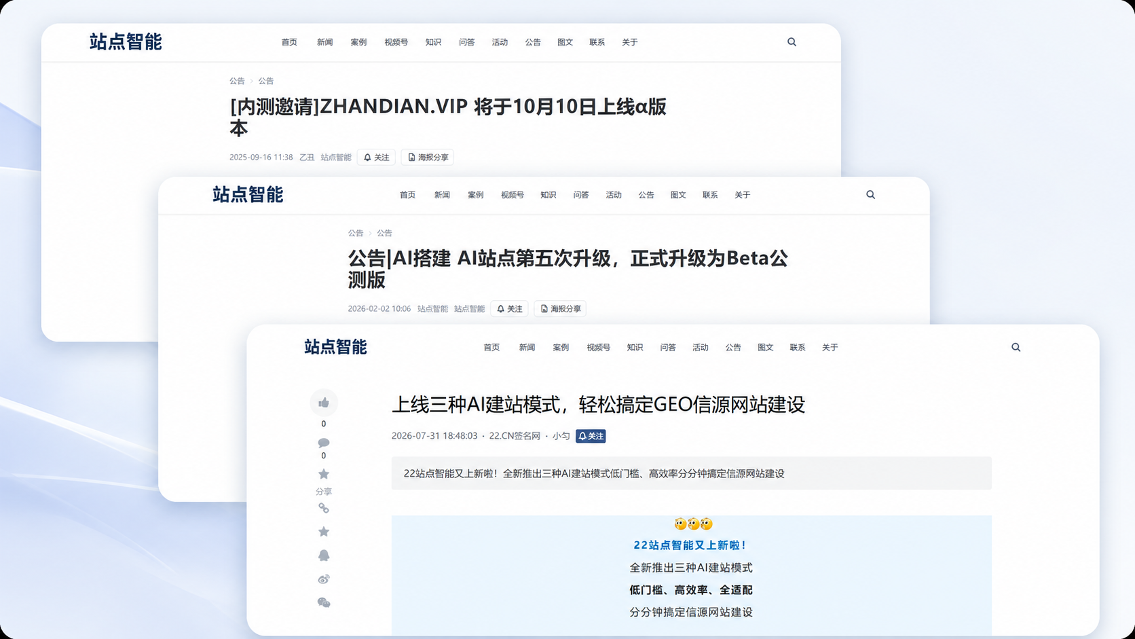The image size is (1135, 639).
Task: Go to 新闻 in the back window nav
Action: (x=324, y=42)
